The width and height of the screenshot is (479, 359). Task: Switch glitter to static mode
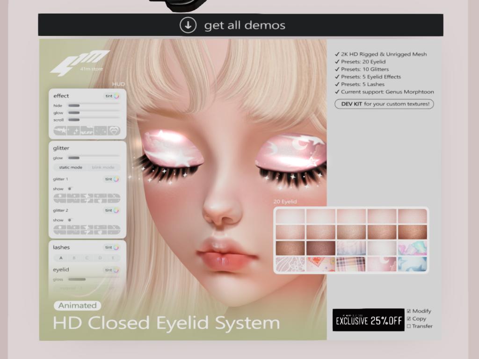coord(71,167)
